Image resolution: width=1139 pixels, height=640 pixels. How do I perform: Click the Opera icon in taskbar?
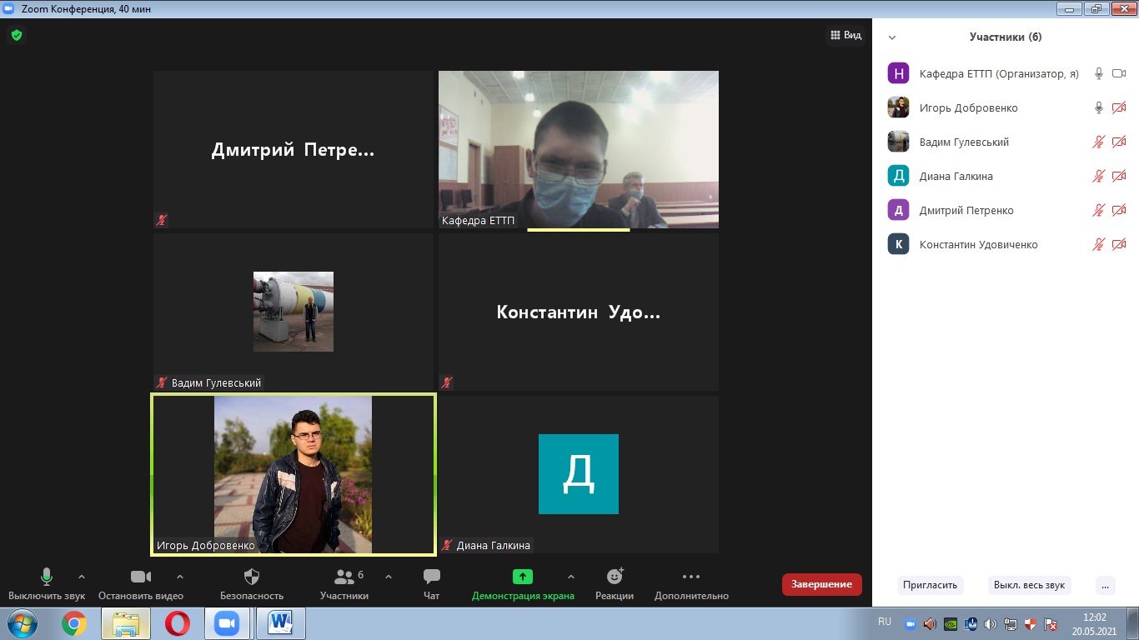[x=177, y=623]
